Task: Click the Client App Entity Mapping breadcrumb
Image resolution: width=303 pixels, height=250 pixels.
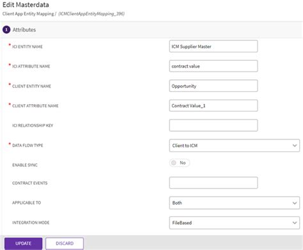Action: coord(28,14)
